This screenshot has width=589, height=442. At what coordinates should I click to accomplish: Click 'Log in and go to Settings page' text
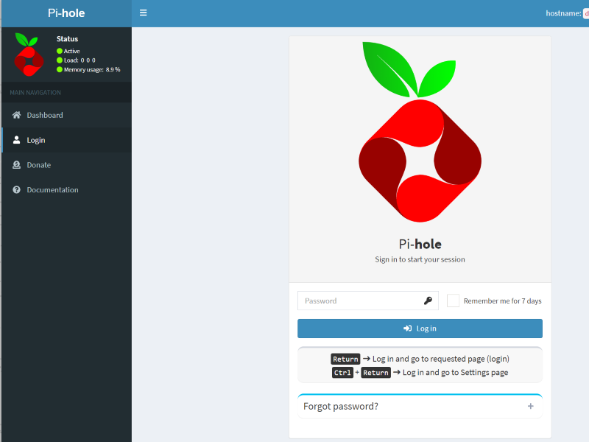pyautogui.click(x=455, y=373)
